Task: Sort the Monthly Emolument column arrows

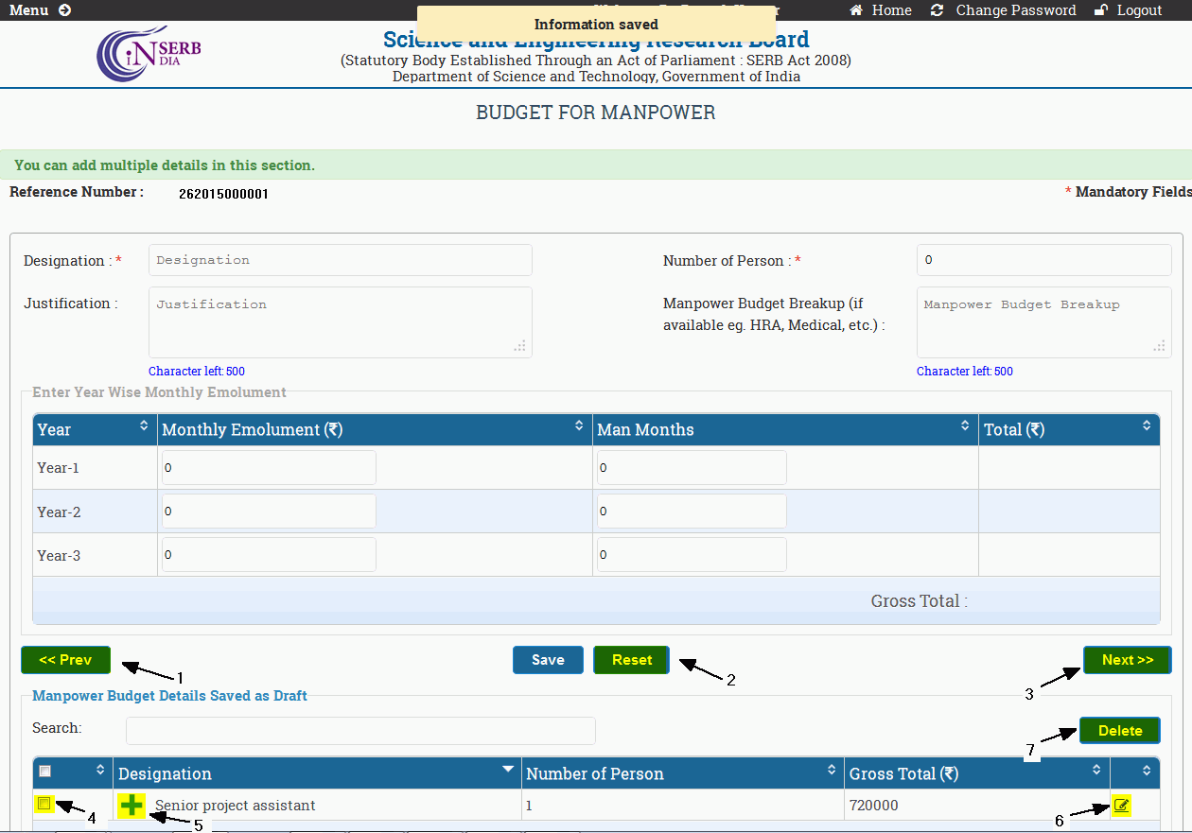Action: click(579, 426)
